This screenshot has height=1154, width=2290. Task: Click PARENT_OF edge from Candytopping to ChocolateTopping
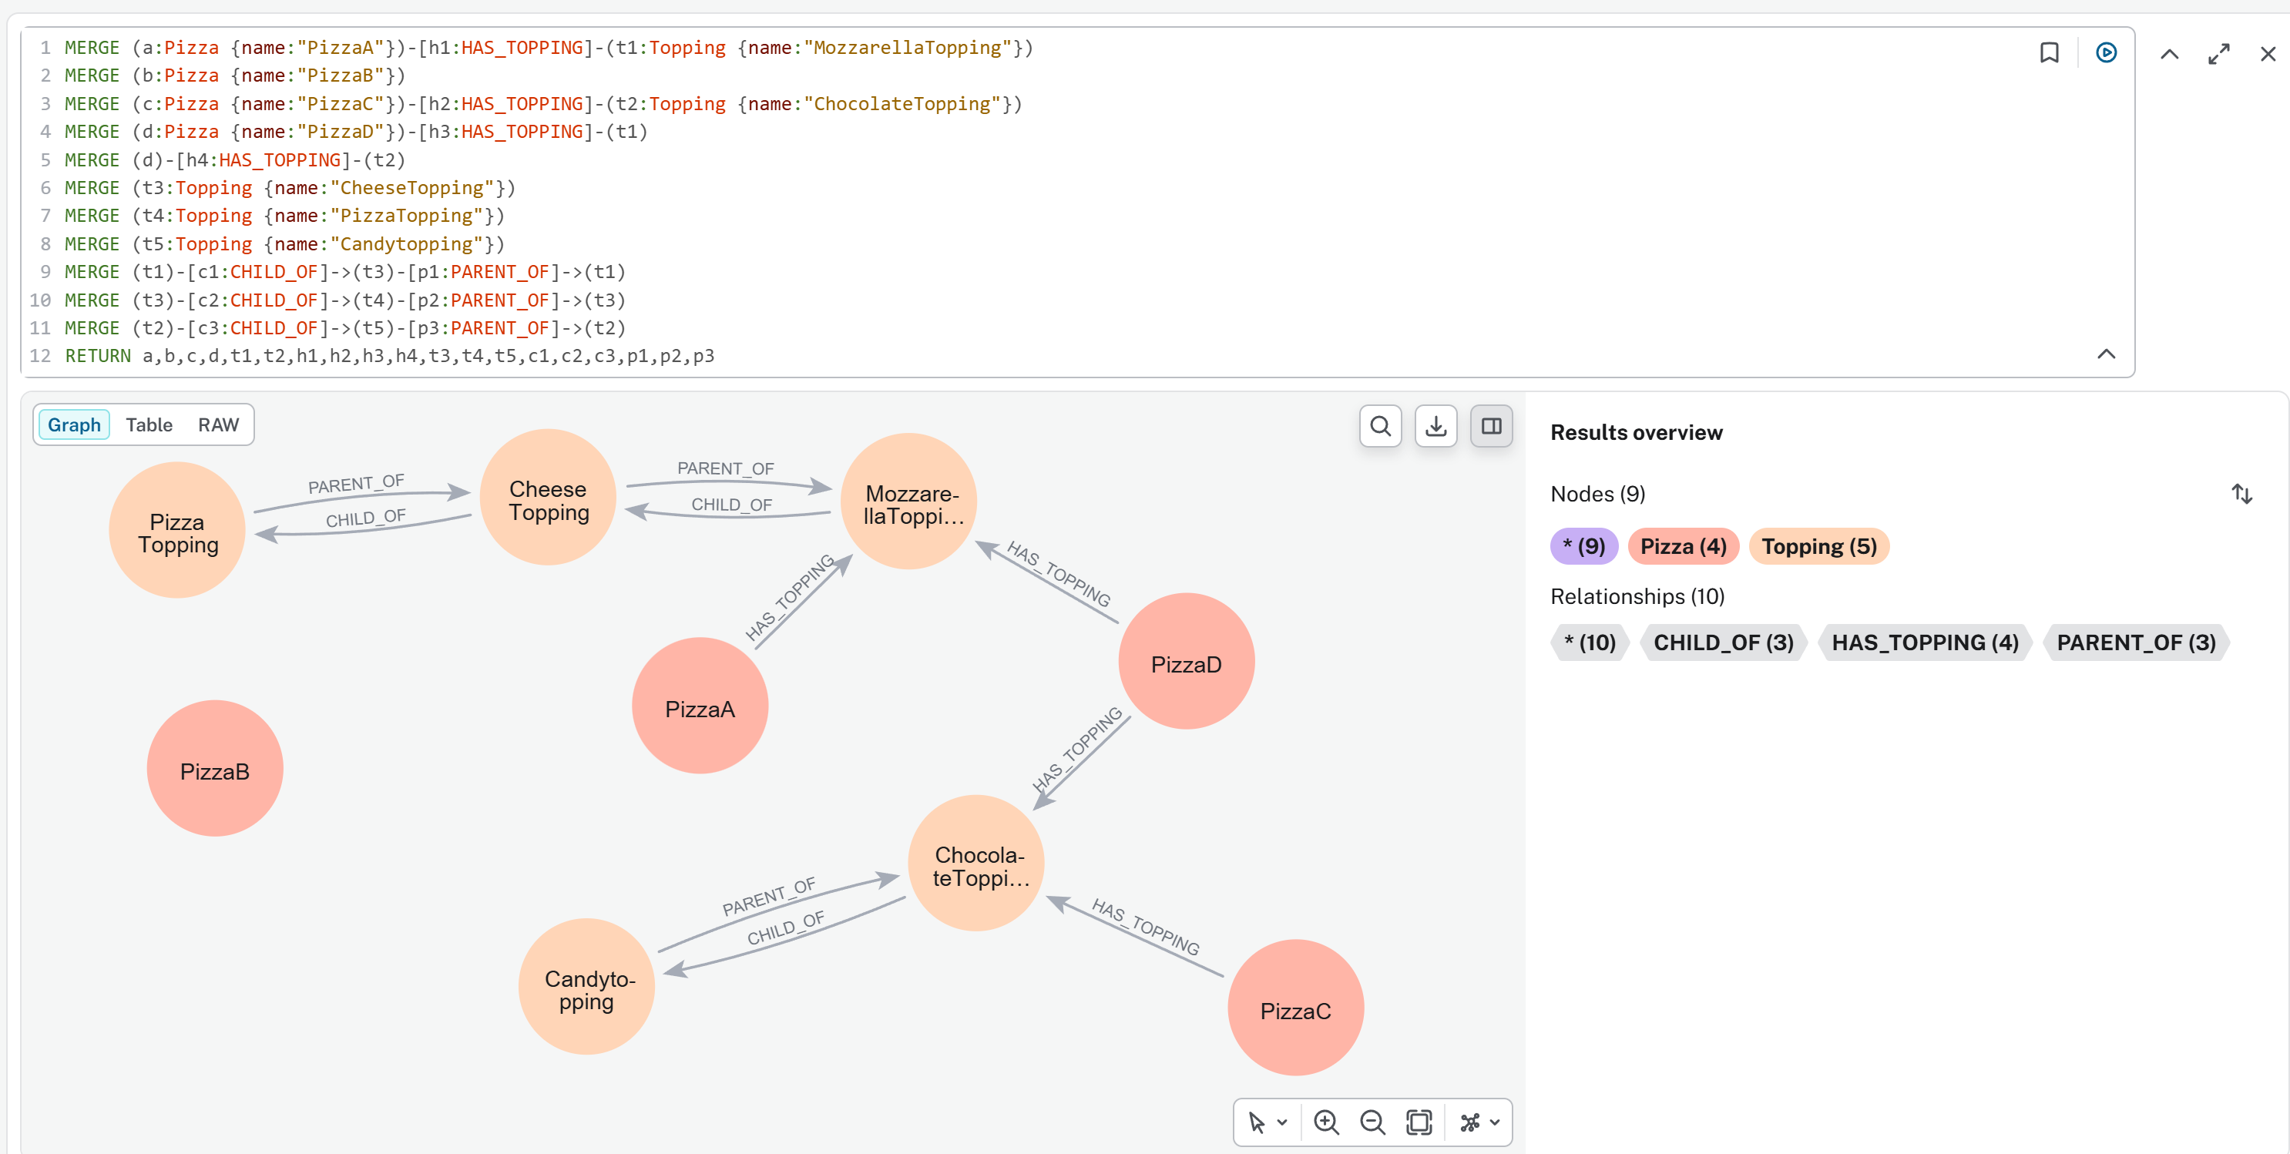pos(769,898)
